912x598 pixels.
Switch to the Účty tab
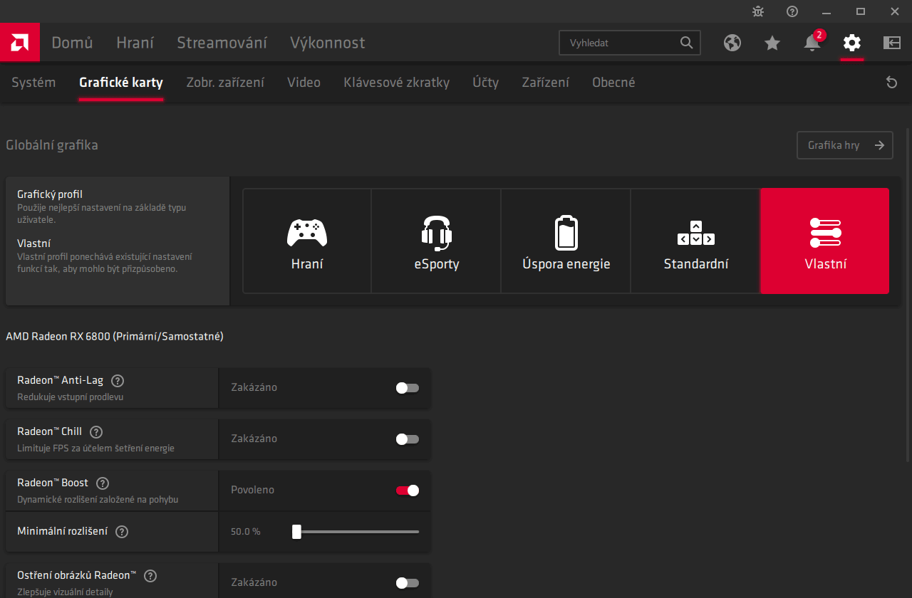click(x=485, y=83)
